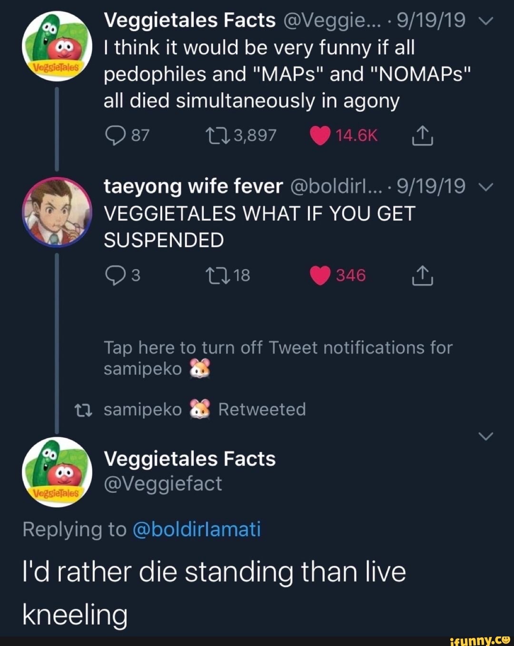Screen dimensions: 514x646
Task: Unlike the tweet with 346 likes
Action: click(x=320, y=275)
